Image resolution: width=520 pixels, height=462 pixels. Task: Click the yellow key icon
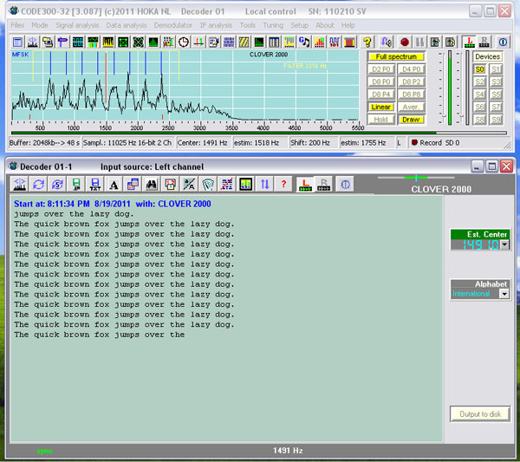tap(367, 42)
